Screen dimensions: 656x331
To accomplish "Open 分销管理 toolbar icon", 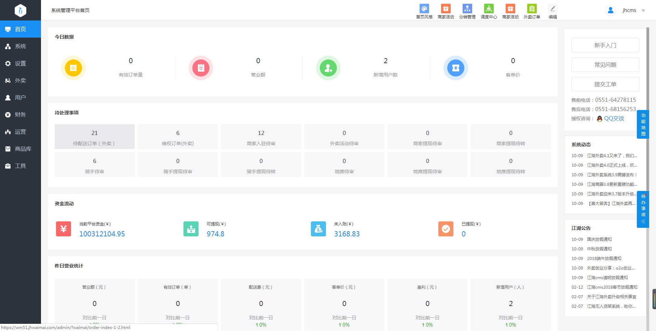I will click(x=467, y=11).
